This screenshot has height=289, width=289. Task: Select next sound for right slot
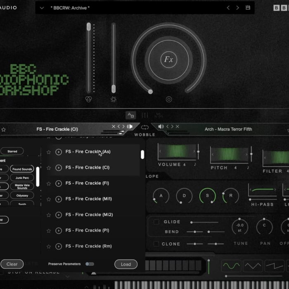point(172,126)
